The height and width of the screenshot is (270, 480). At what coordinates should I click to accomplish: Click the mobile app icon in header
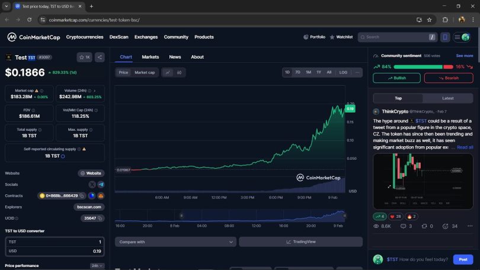click(445, 37)
